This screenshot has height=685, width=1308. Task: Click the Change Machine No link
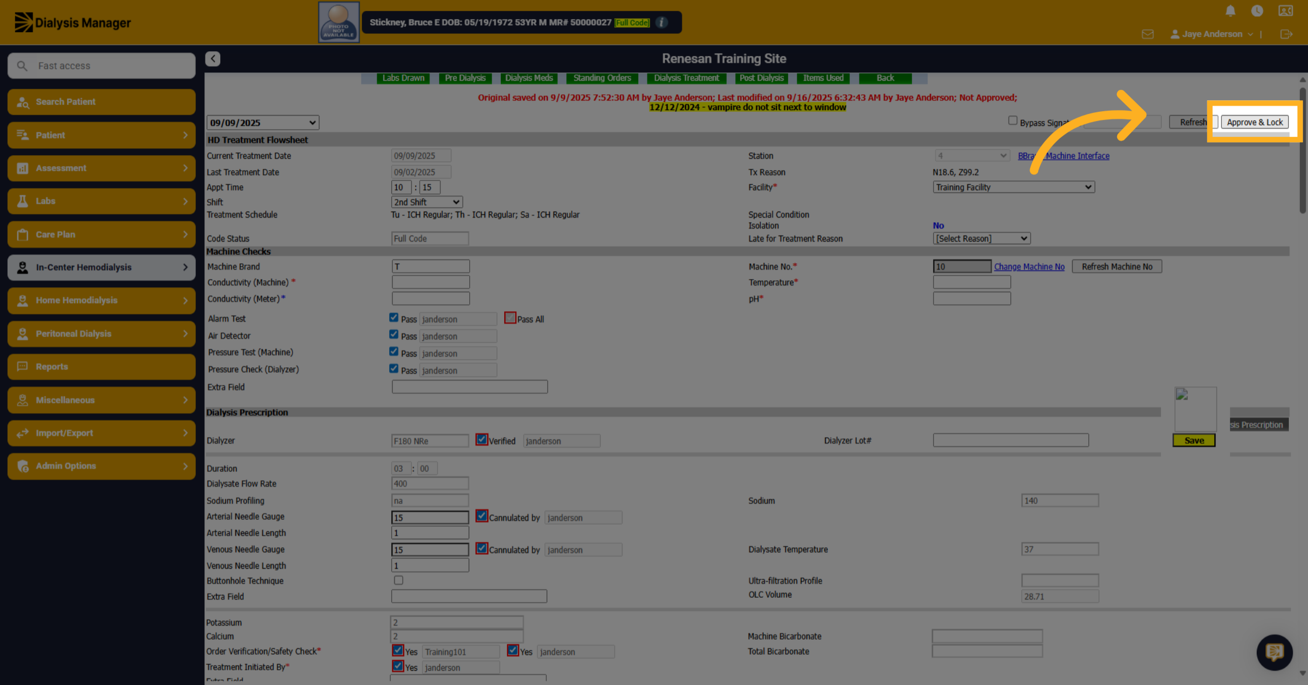point(1029,266)
